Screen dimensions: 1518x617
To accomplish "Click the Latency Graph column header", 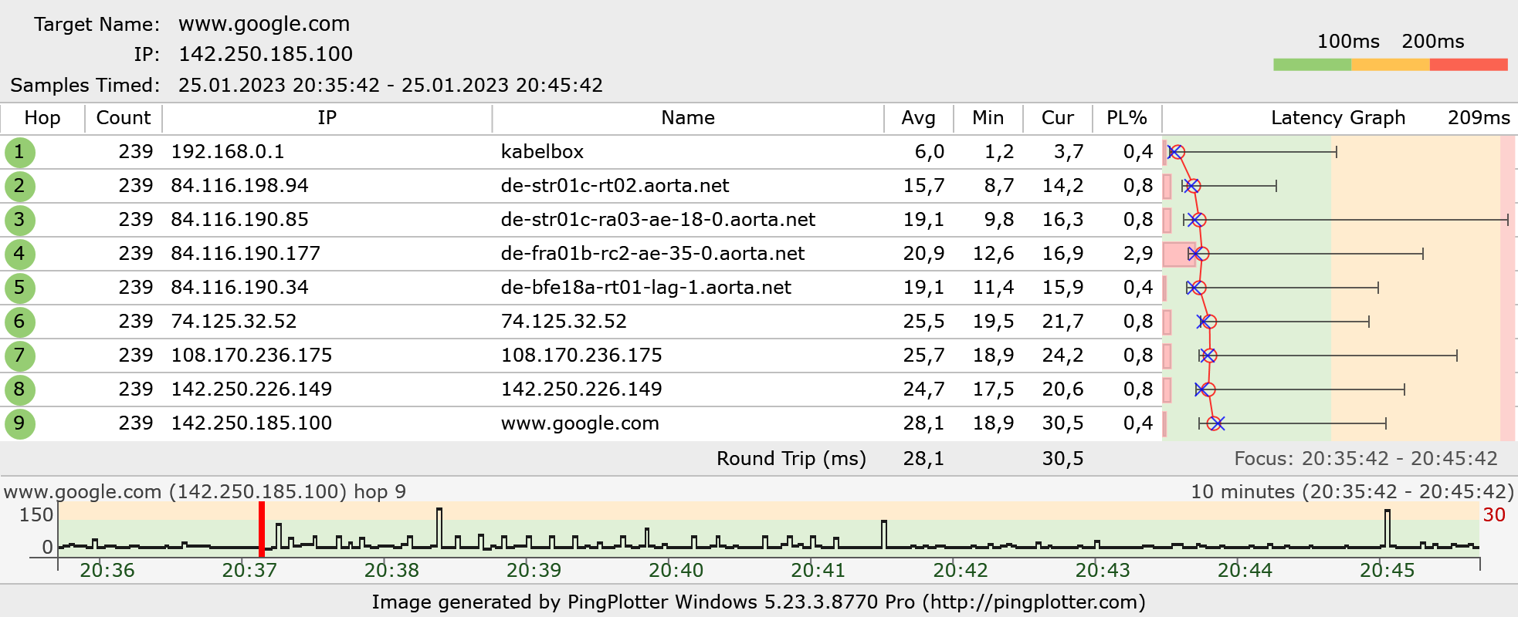I will [x=1338, y=118].
